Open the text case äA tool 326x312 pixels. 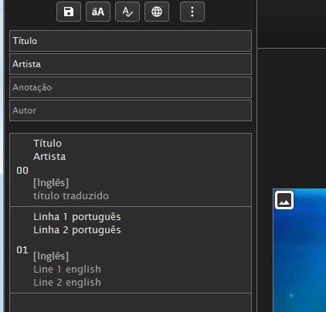point(98,12)
